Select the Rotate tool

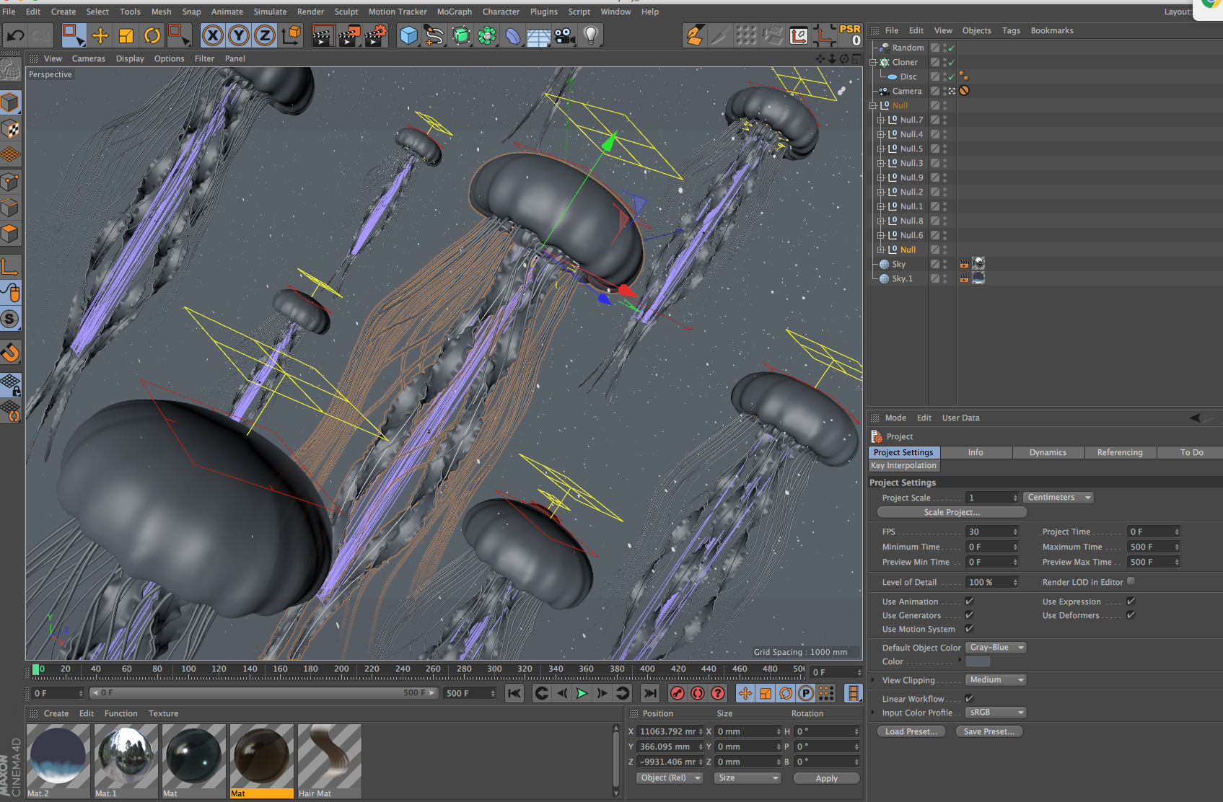point(152,35)
